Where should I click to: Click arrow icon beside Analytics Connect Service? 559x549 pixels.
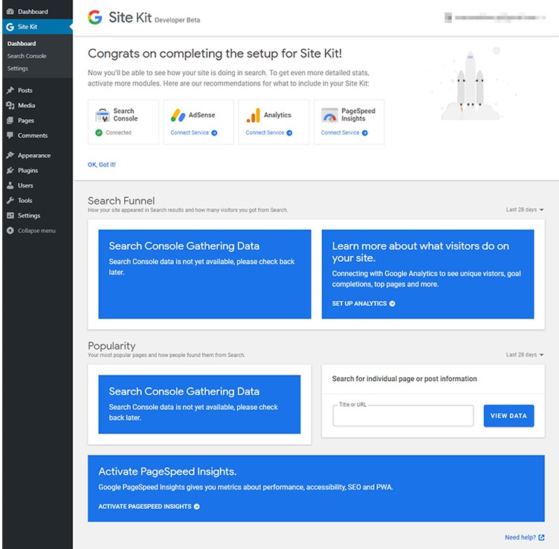click(x=289, y=132)
